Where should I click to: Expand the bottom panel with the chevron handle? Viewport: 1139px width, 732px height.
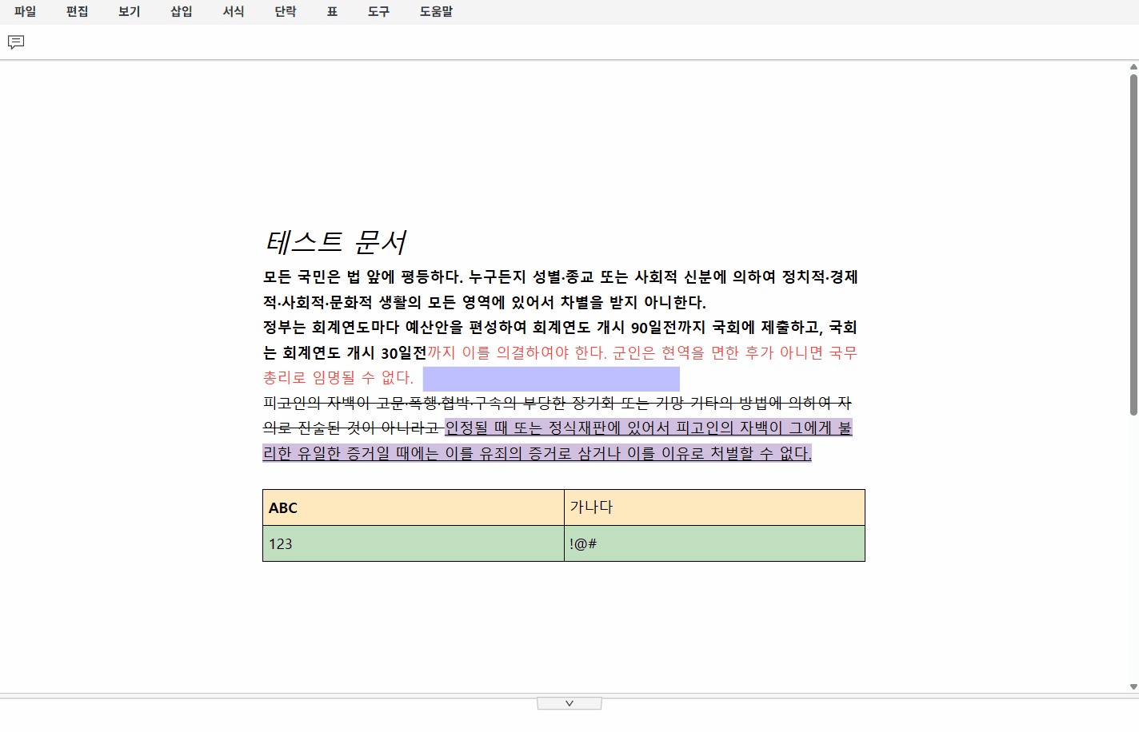point(569,703)
